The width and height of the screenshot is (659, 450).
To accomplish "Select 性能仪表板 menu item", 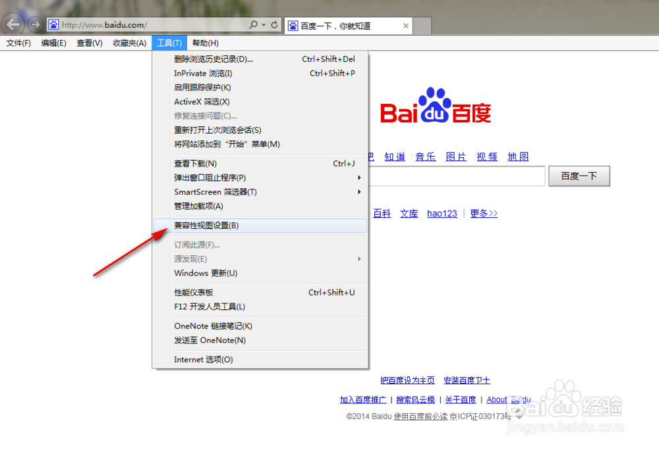I will 260,293.
